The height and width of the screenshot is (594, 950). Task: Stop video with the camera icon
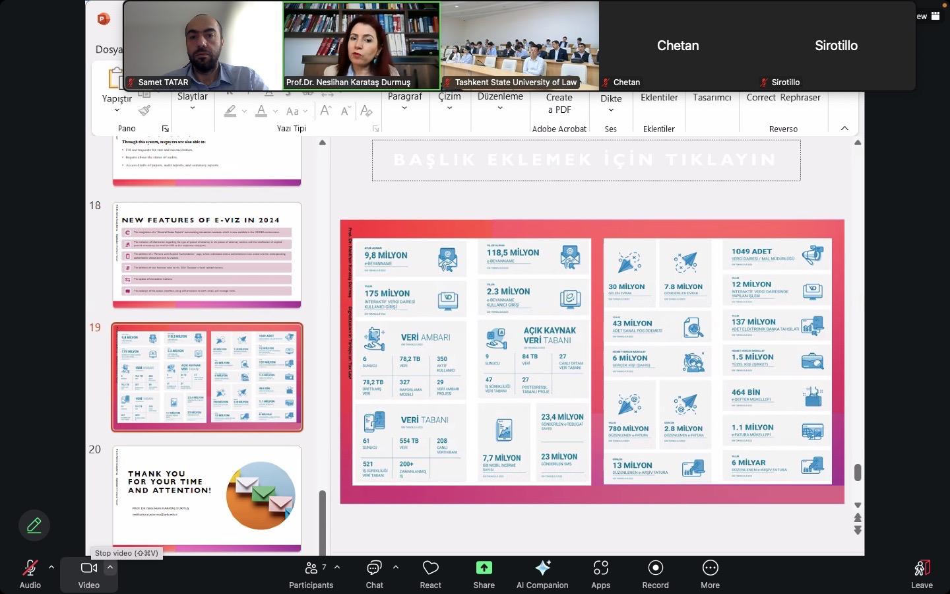pyautogui.click(x=88, y=568)
